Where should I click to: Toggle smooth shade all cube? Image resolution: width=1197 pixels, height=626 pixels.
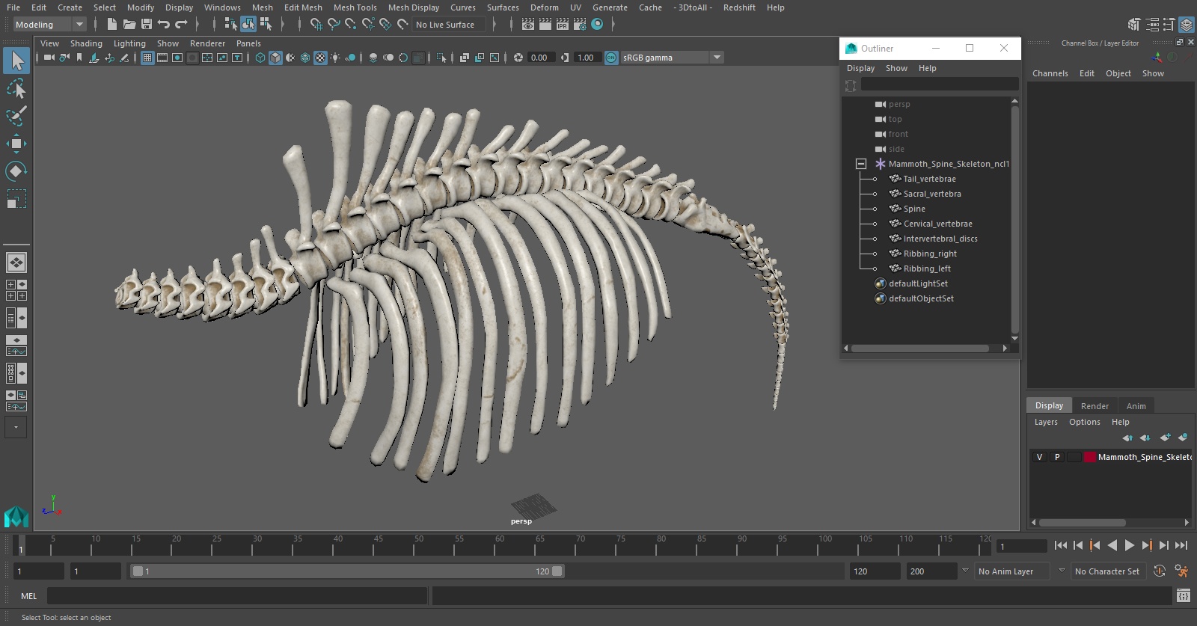click(275, 58)
